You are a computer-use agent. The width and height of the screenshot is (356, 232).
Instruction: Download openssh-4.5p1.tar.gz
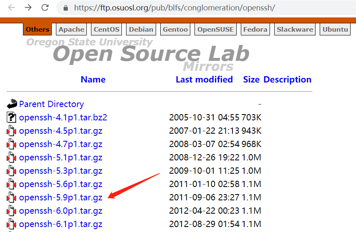[x=61, y=131]
